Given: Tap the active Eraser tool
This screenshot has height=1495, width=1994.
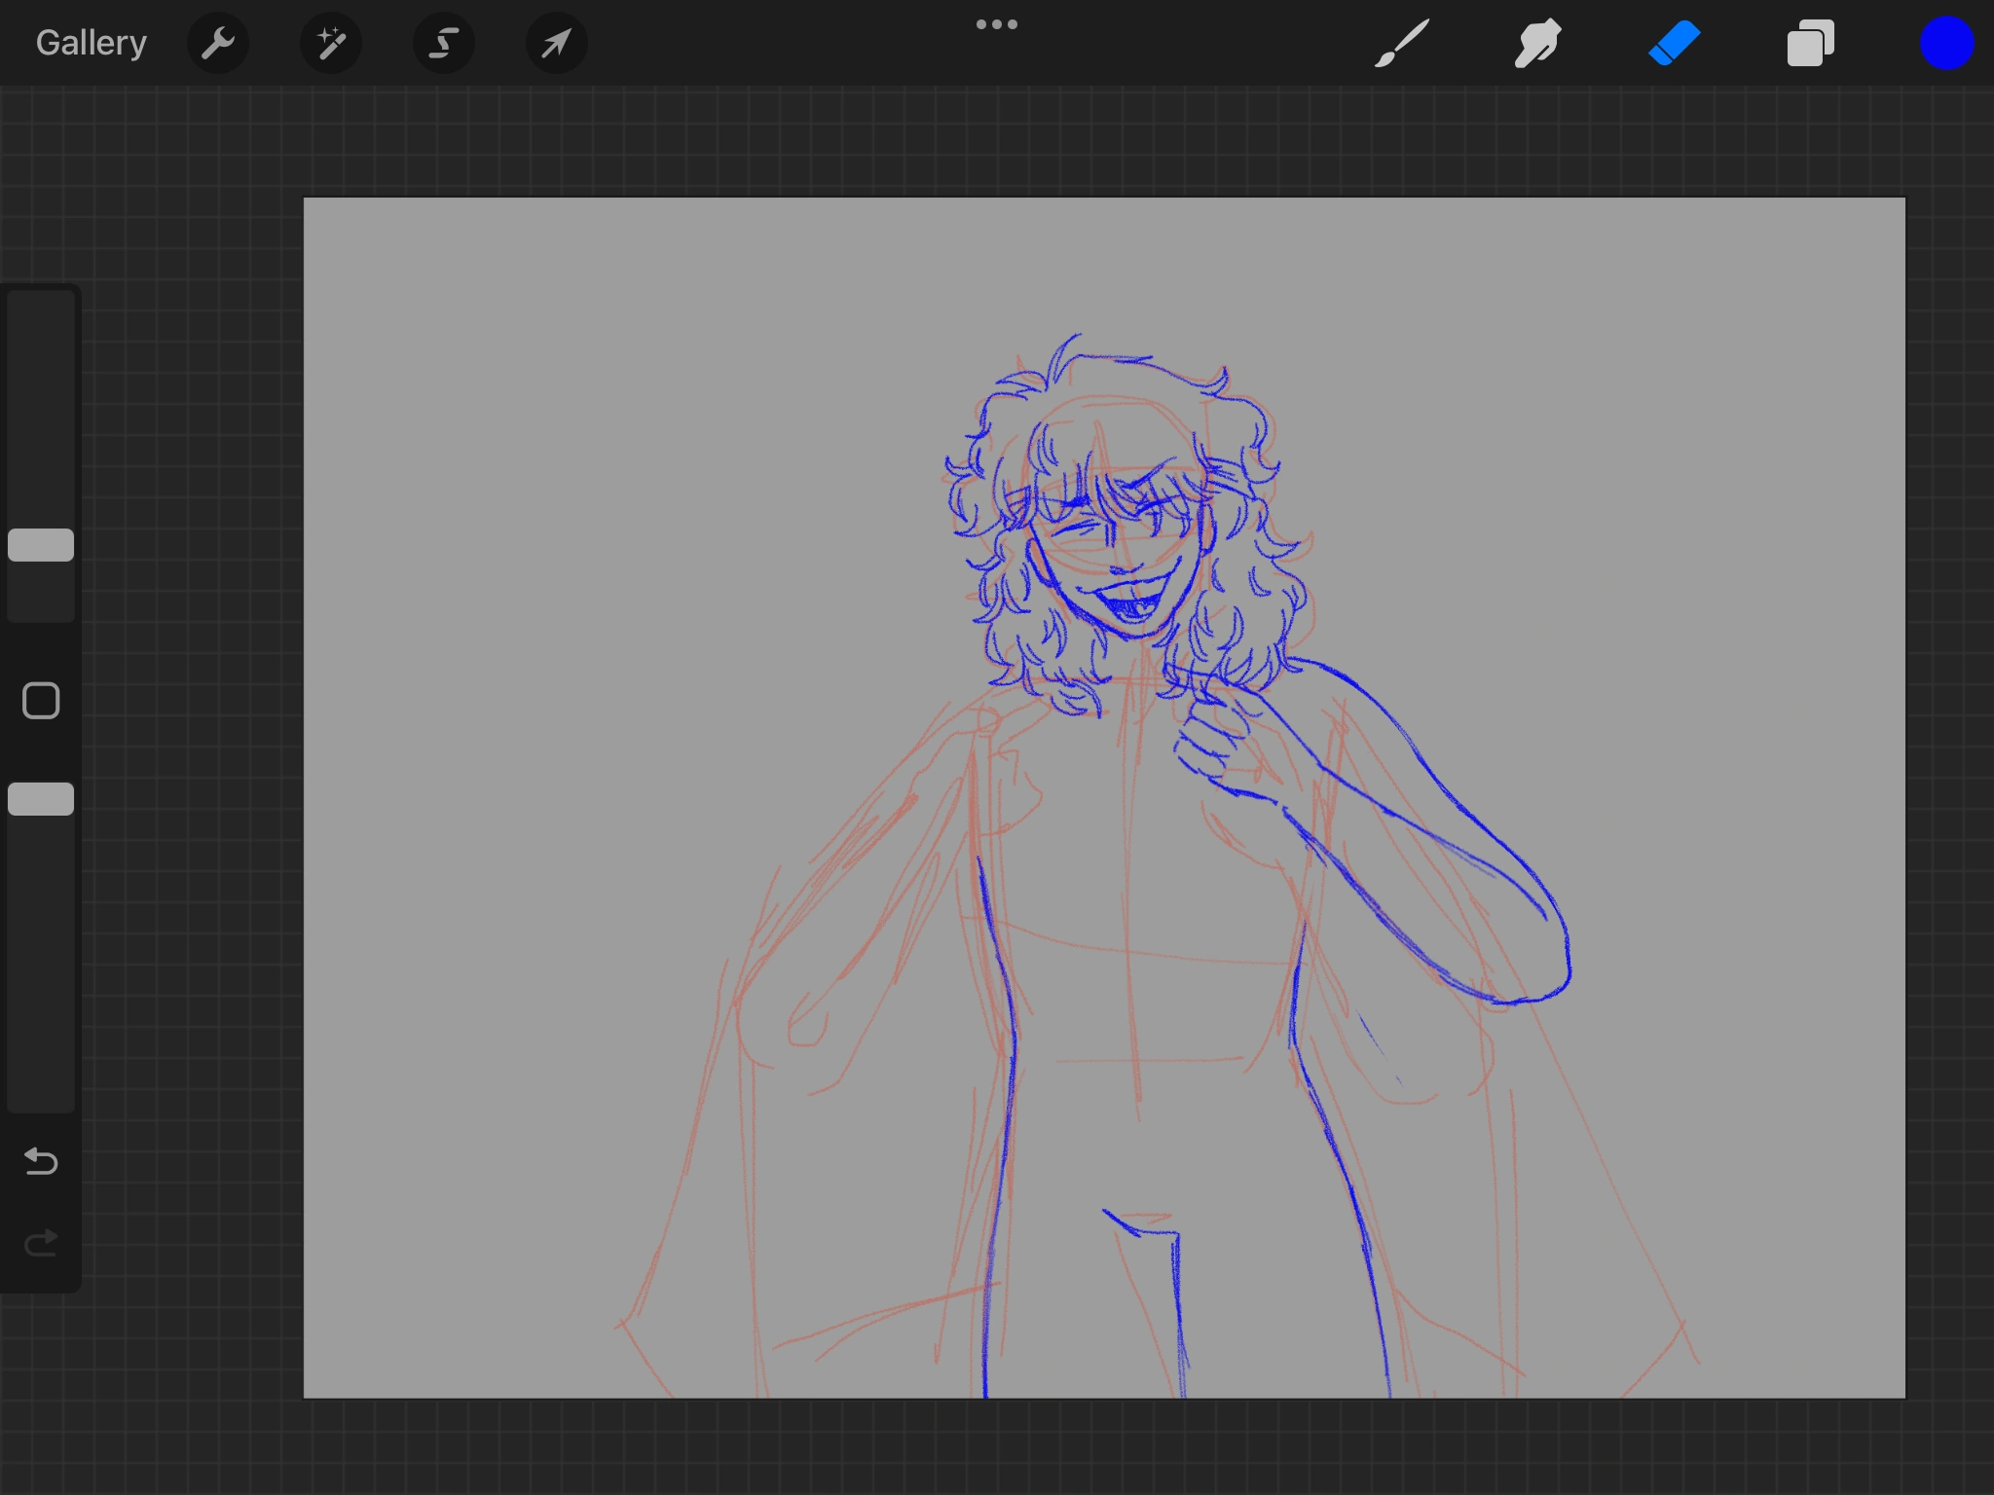Looking at the screenshot, I should [1675, 43].
